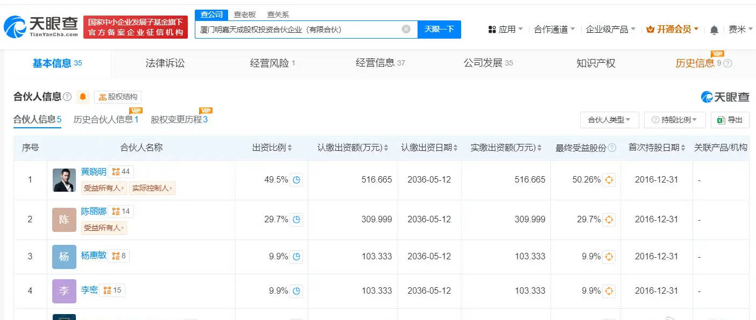The width and height of the screenshot is (756, 320).
Task: Click 陈丽娜 avatar thumbnail
Action: (x=64, y=220)
